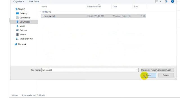Open Help with the question mark icon

pos(172,1)
